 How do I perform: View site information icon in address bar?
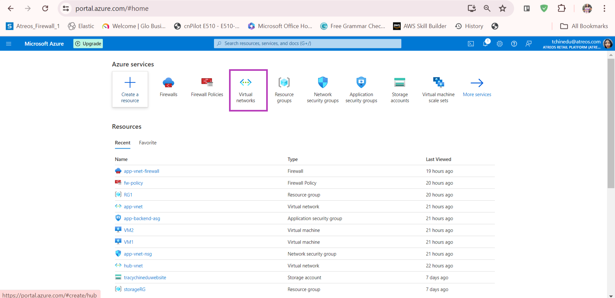point(66,8)
